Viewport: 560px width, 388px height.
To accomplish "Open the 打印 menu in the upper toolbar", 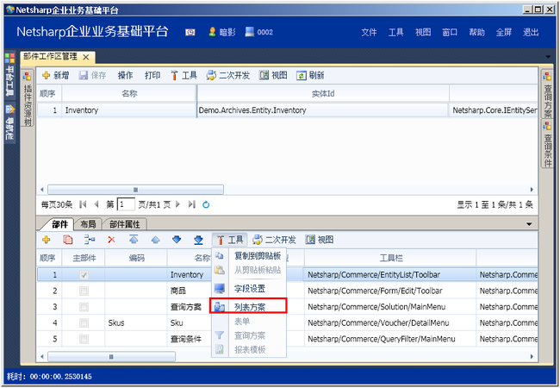I will pyautogui.click(x=152, y=75).
